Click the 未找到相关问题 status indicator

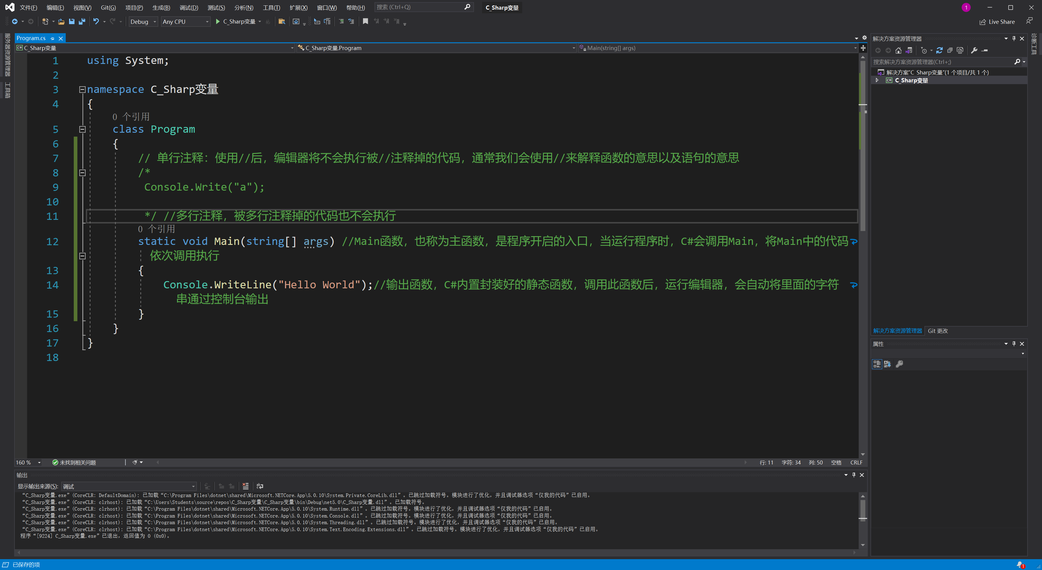point(74,462)
